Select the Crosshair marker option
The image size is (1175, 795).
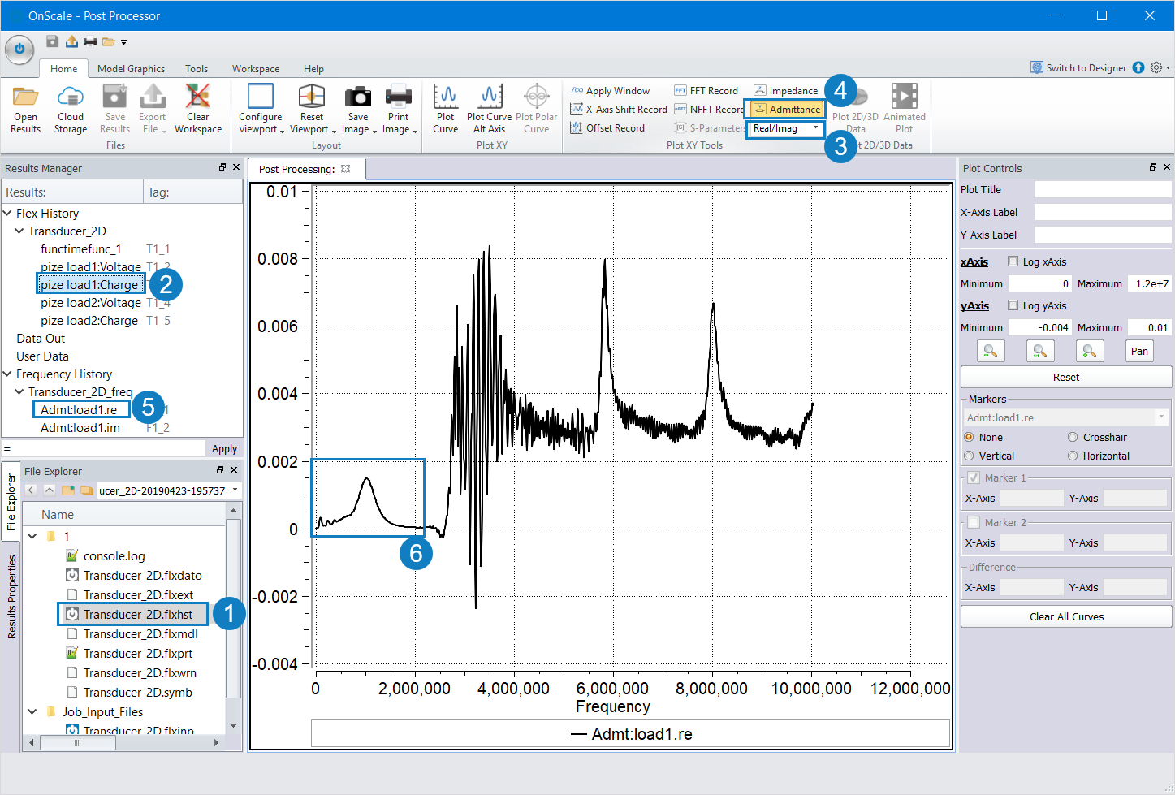coord(1073,437)
